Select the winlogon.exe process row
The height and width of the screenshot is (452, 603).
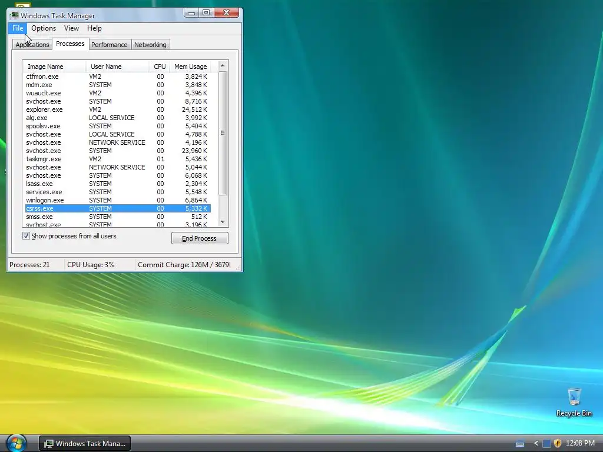[118, 201]
